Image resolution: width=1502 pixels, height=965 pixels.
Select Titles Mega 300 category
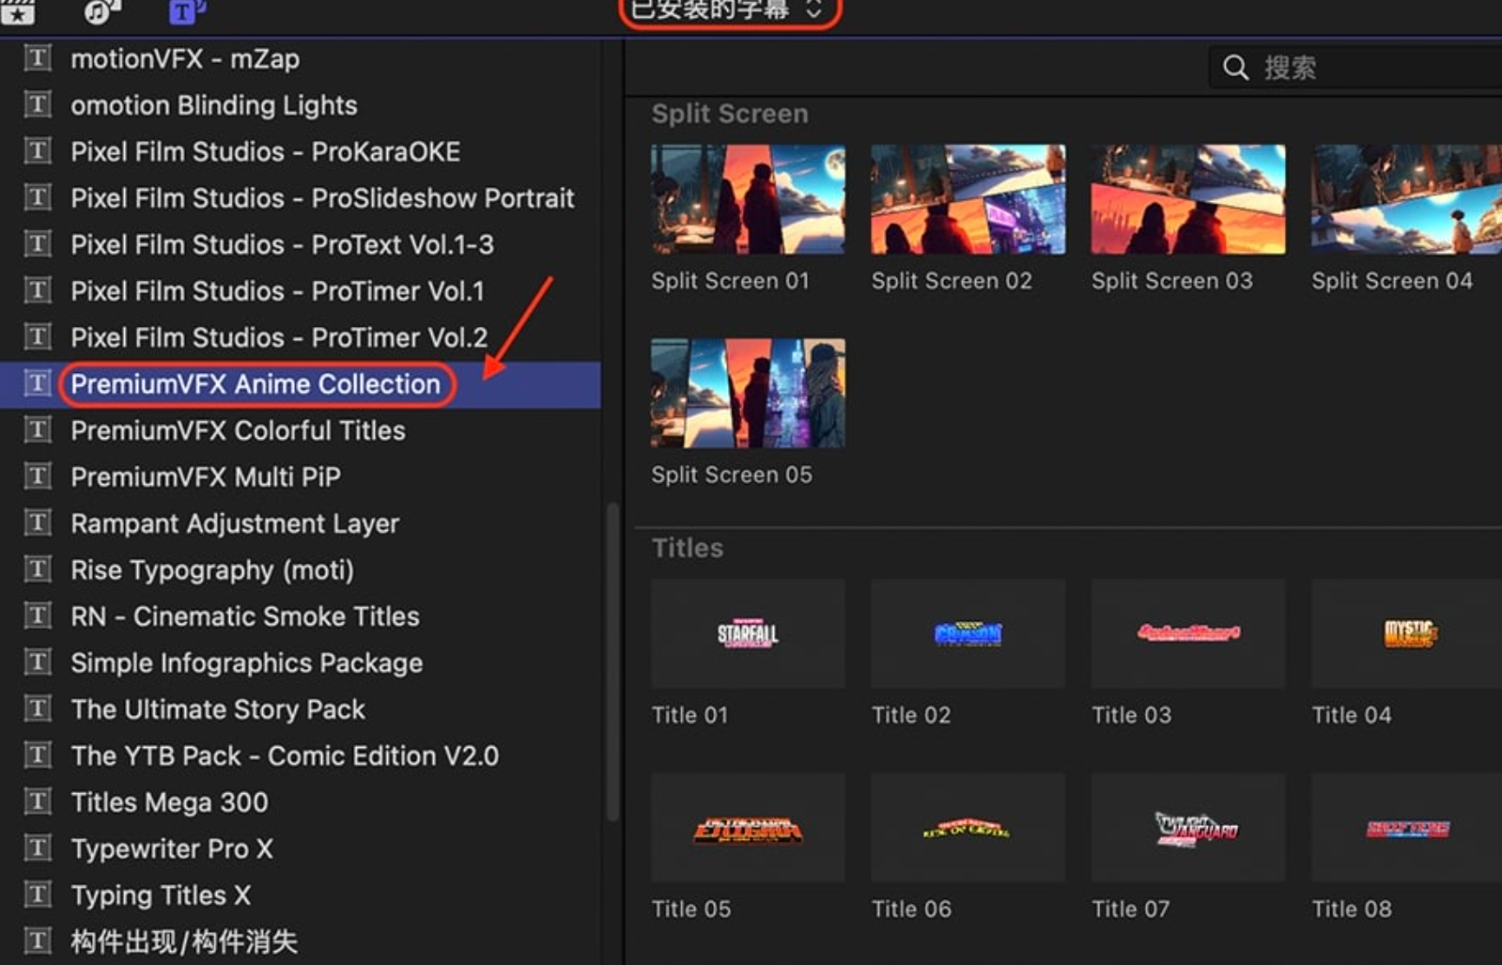click(x=169, y=802)
